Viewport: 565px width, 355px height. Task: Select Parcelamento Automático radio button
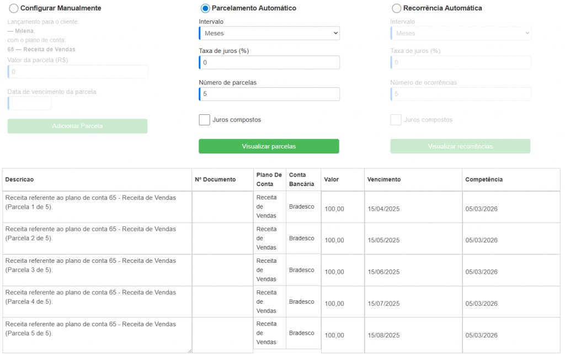[x=205, y=8]
